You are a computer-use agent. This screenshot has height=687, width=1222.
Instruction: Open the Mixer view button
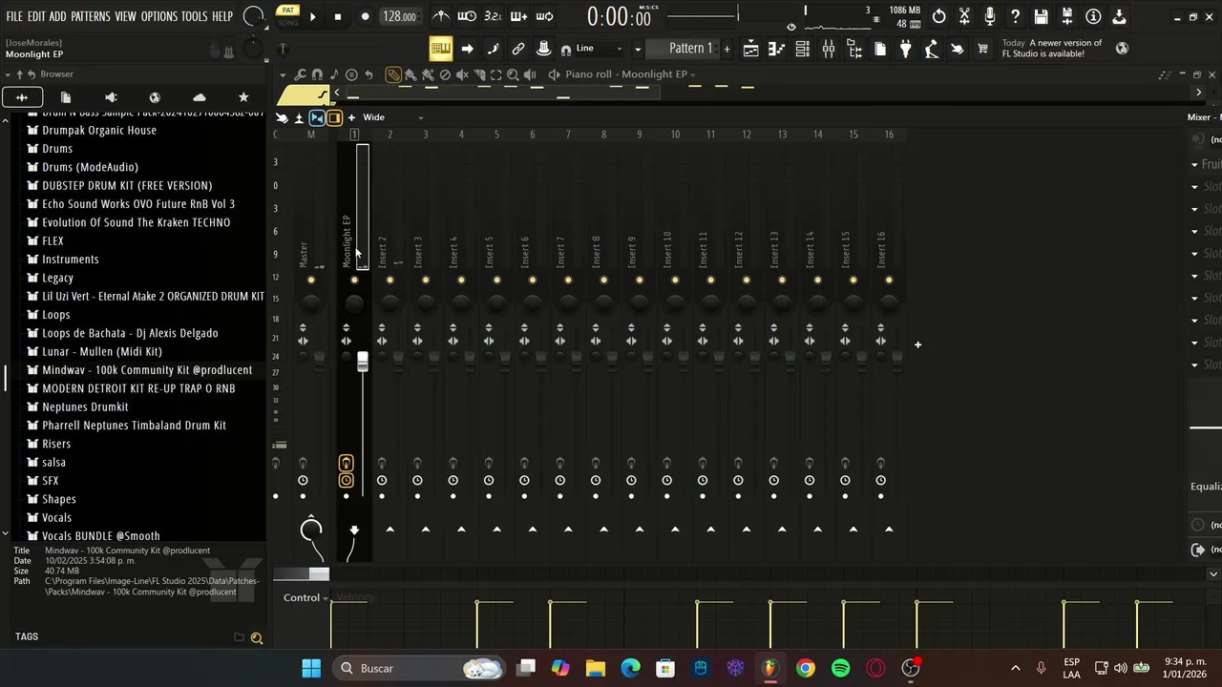[828, 49]
